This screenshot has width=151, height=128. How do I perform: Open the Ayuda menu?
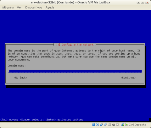point(50,8)
